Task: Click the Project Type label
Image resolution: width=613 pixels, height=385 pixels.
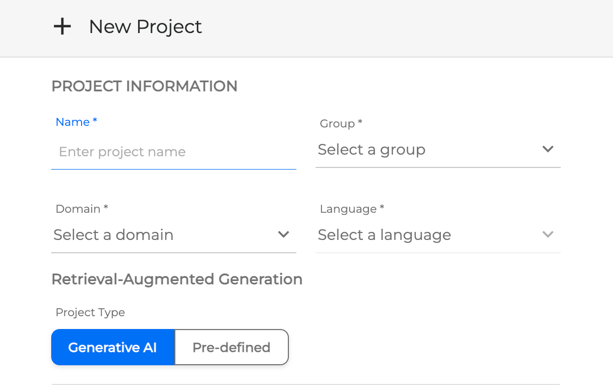Action: [90, 312]
